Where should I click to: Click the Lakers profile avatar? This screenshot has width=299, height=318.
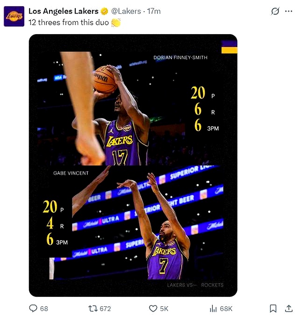14,16
